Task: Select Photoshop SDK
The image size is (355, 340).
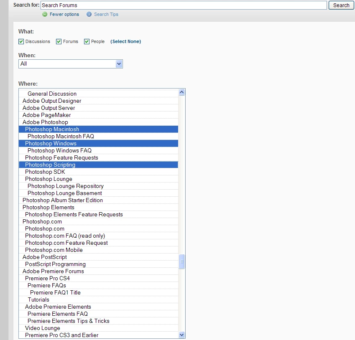Action: coord(99,172)
